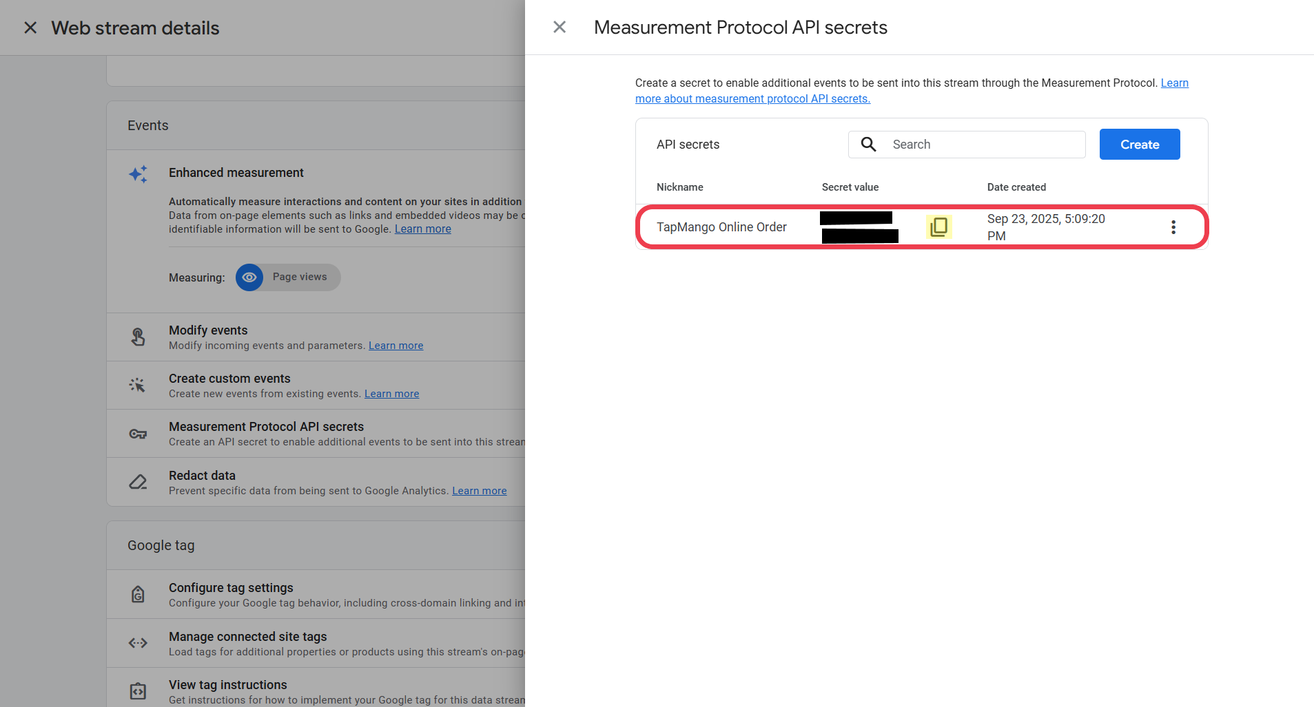Click the Events section heading
Image resolution: width=1314 pixels, height=707 pixels.
click(x=147, y=125)
